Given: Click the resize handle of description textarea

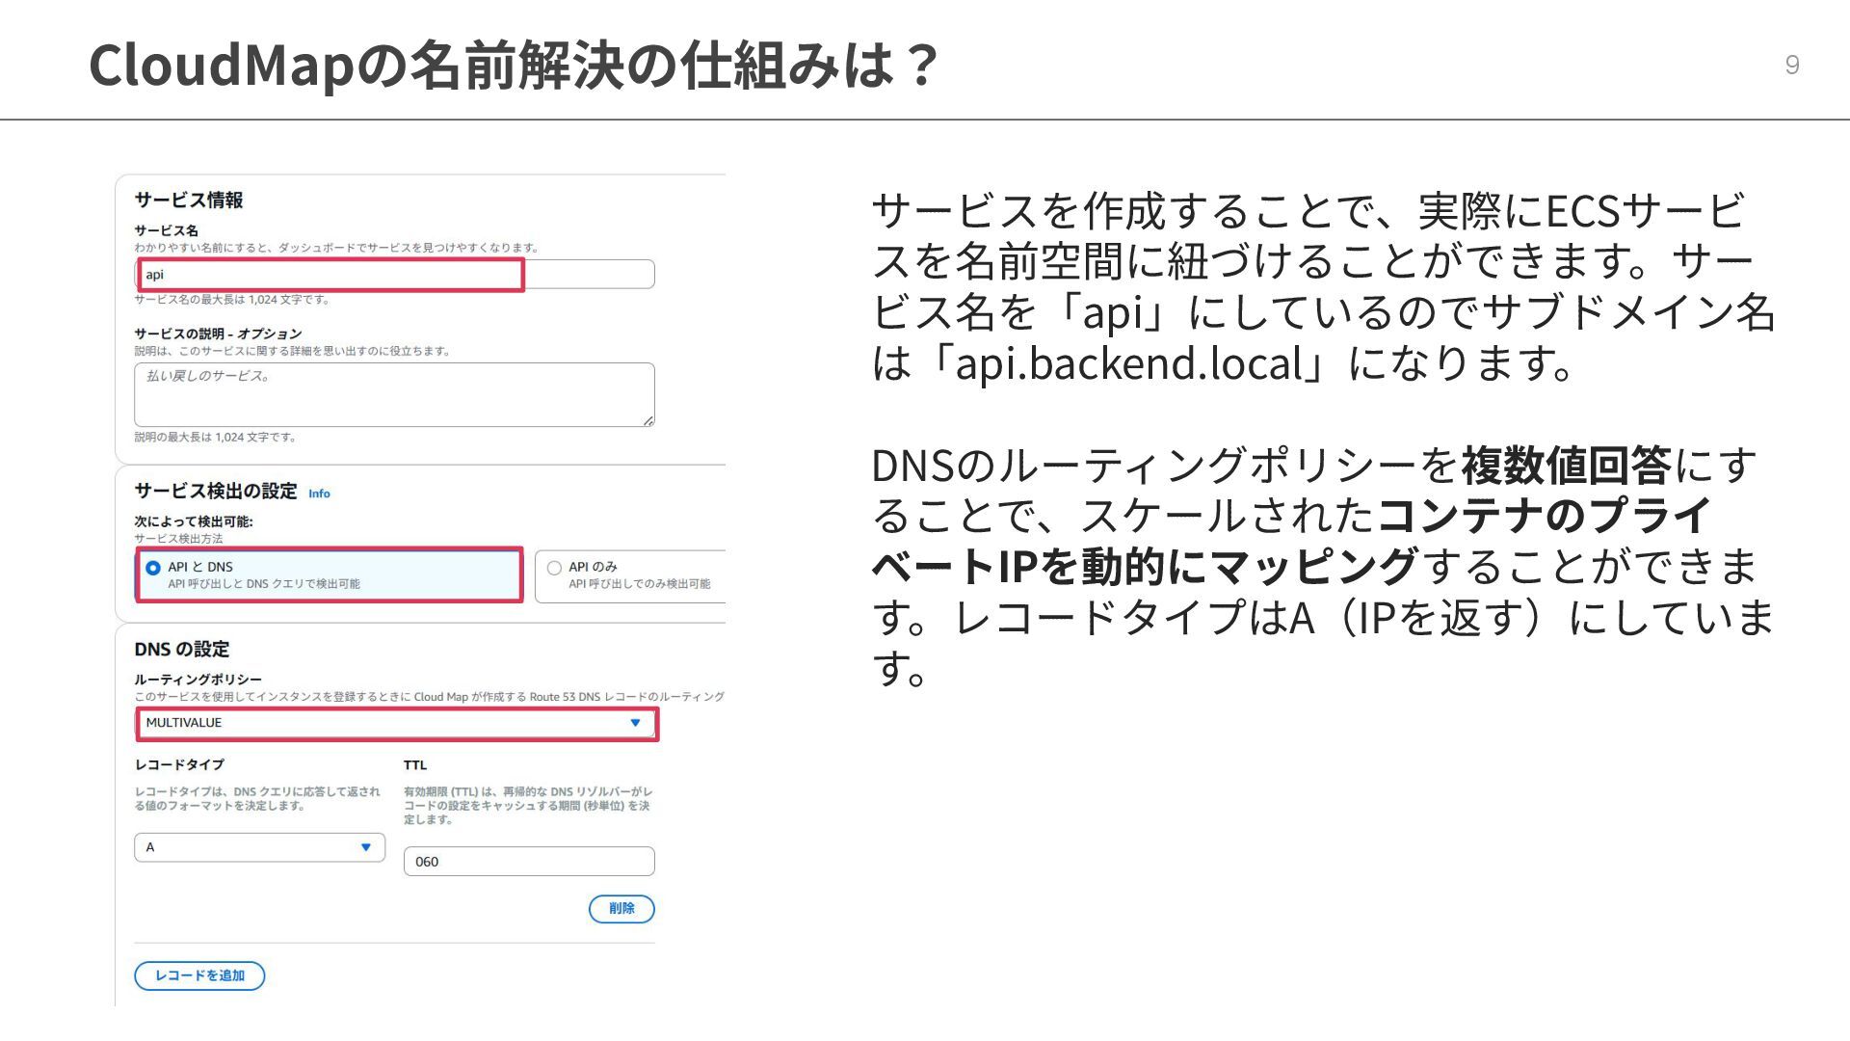Looking at the screenshot, I should [x=648, y=420].
